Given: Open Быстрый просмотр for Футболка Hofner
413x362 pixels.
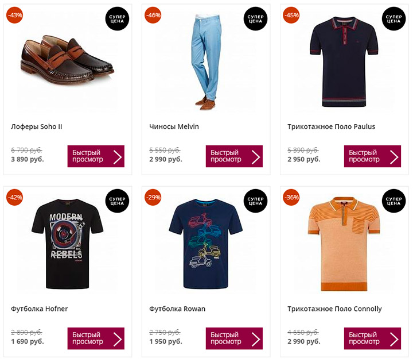Looking at the screenshot, I should (96, 338).
